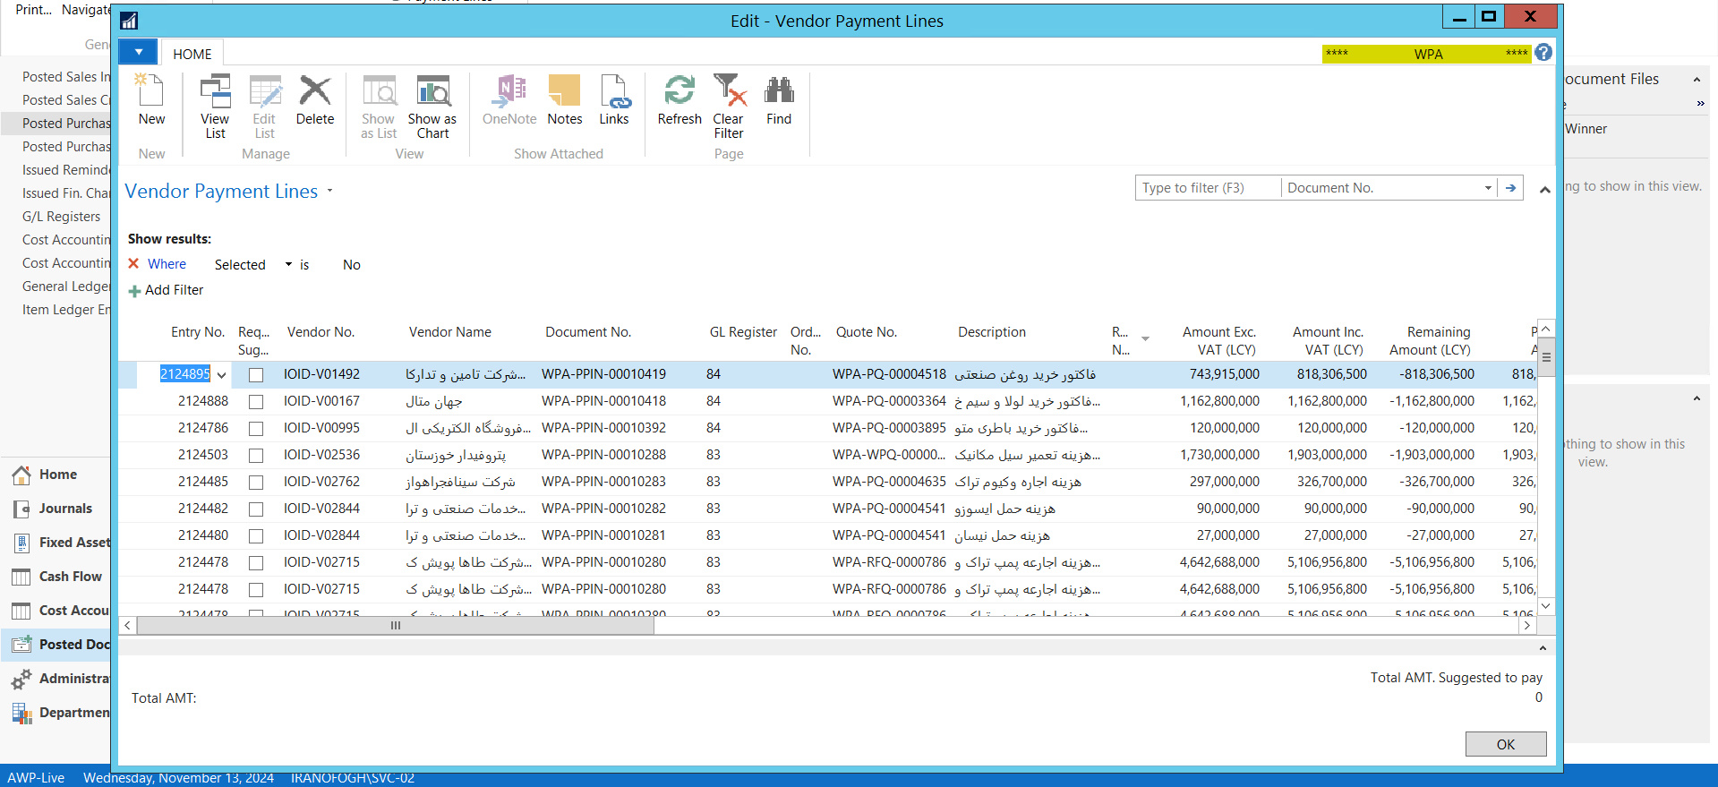Open the Selected filter field dropdown
1718x787 pixels.
tap(288, 264)
